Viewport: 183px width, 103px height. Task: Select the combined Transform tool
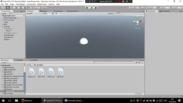(x=25, y=8)
